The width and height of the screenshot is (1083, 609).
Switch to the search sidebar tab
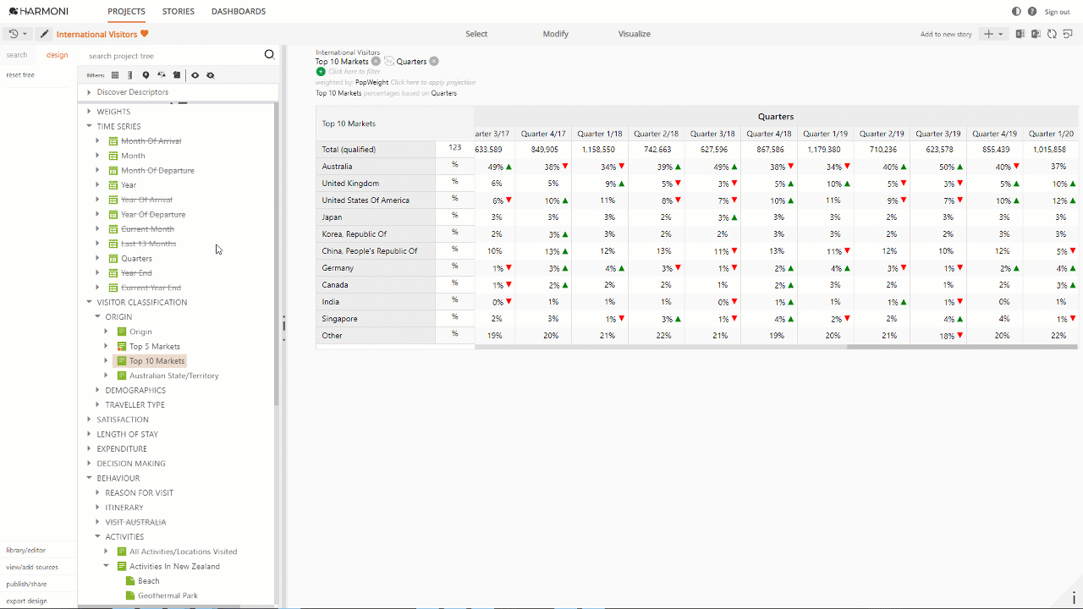click(x=17, y=55)
